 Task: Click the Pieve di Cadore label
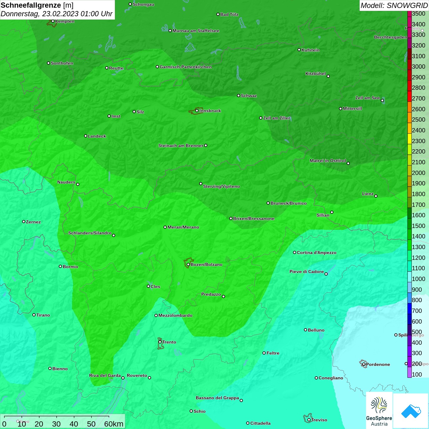pyautogui.click(x=307, y=271)
